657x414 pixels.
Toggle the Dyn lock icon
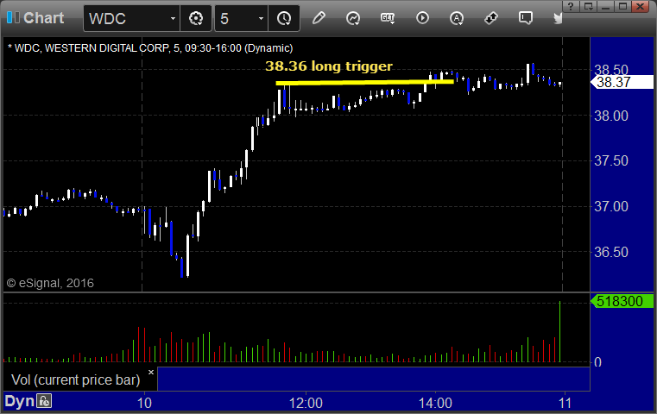(x=44, y=401)
